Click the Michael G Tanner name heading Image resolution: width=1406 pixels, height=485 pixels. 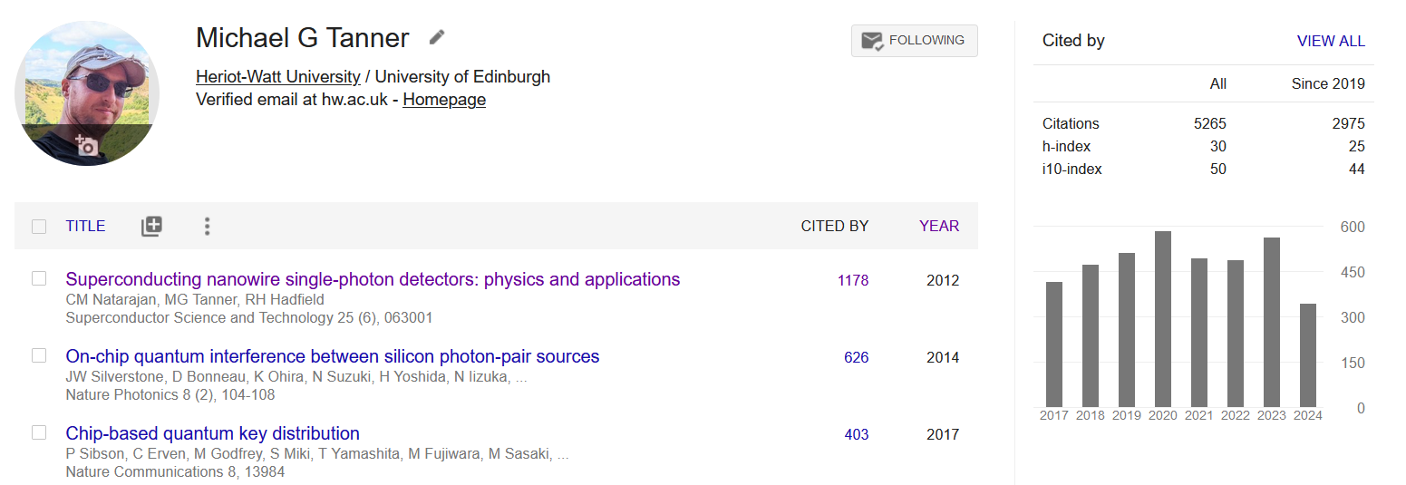pyautogui.click(x=303, y=38)
